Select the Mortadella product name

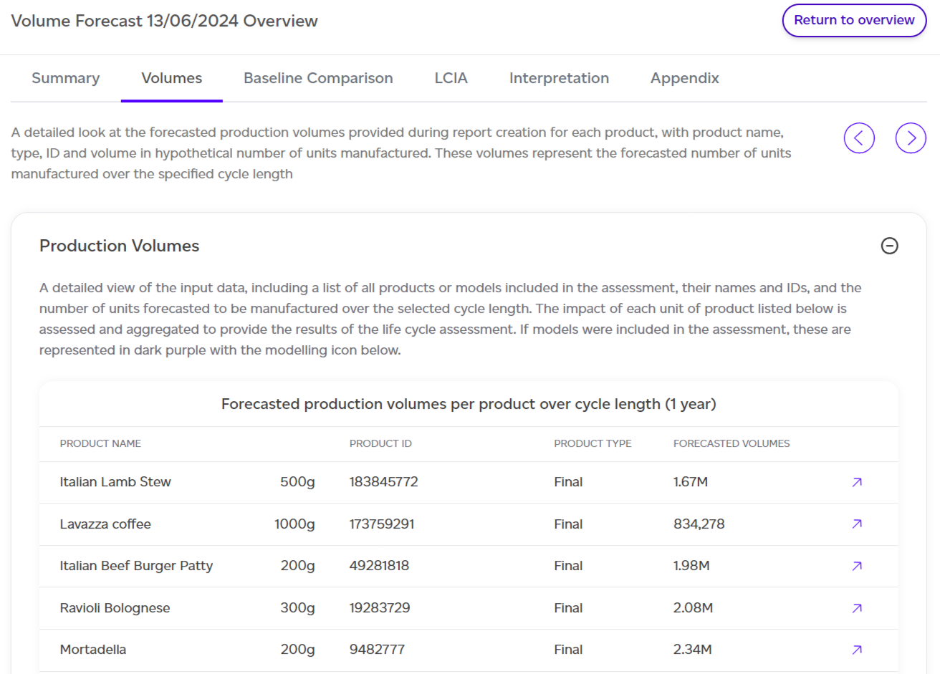coord(93,650)
